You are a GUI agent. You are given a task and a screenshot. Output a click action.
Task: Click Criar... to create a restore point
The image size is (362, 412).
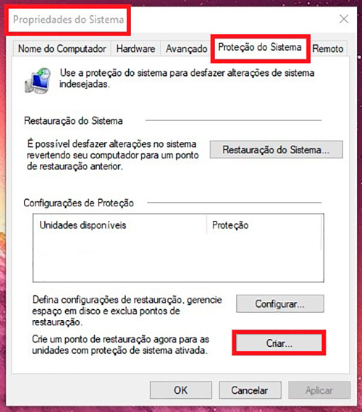click(x=279, y=343)
